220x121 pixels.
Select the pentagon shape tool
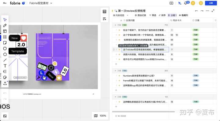pyautogui.click(x=5, y=54)
